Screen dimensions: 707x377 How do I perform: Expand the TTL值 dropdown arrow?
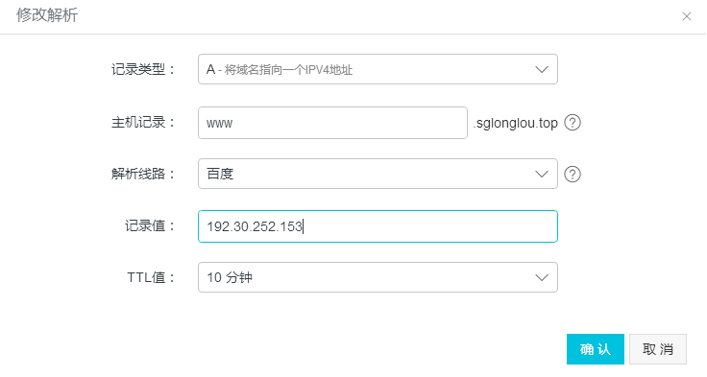(x=542, y=277)
